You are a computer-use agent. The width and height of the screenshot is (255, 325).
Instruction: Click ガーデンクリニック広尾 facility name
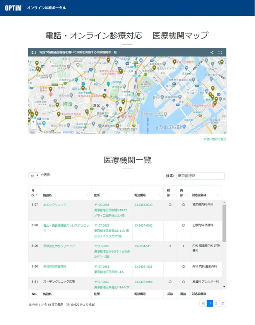[59, 282]
